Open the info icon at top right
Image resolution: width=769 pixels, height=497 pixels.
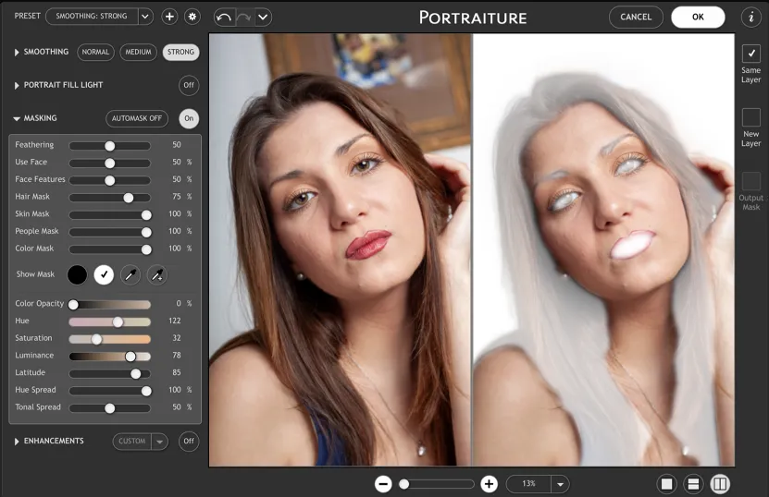click(x=750, y=17)
